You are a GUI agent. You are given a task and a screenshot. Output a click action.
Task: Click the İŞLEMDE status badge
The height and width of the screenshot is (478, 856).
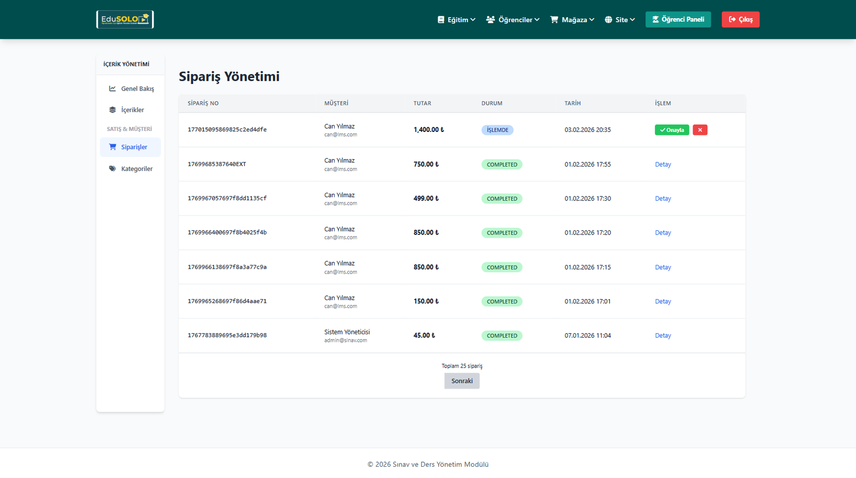(497, 130)
